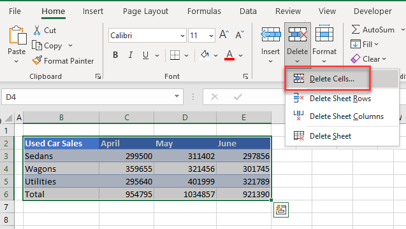Click the Fill down icon

click(x=355, y=44)
